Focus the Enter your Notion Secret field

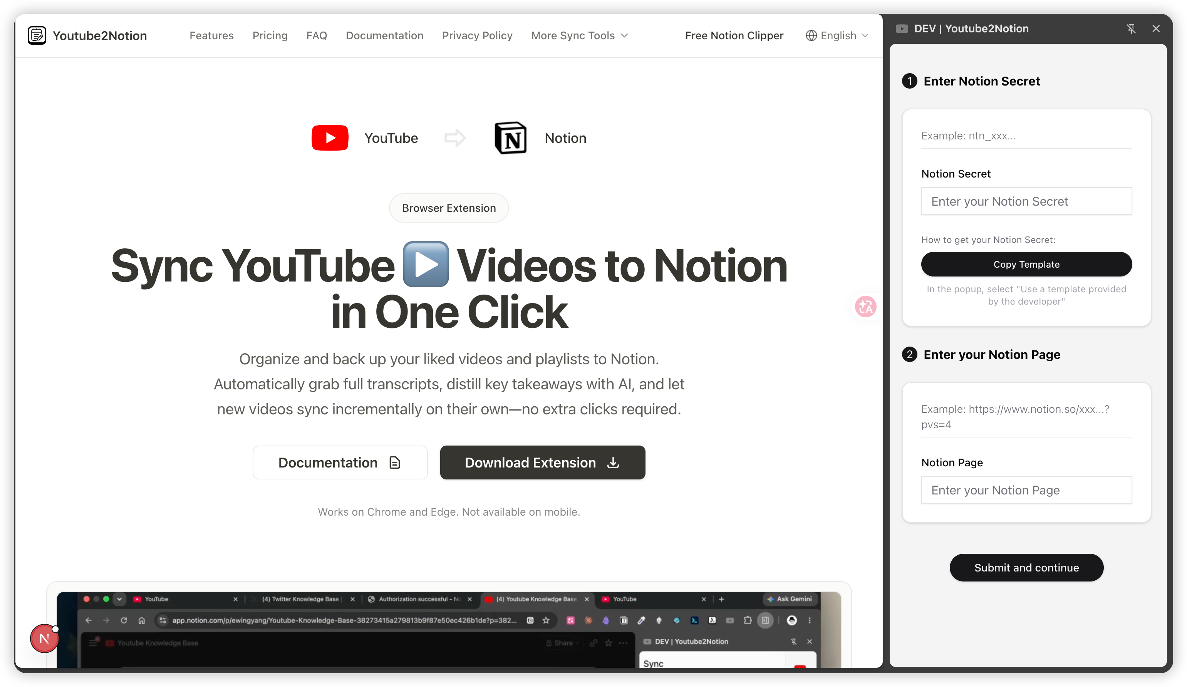pos(1026,201)
